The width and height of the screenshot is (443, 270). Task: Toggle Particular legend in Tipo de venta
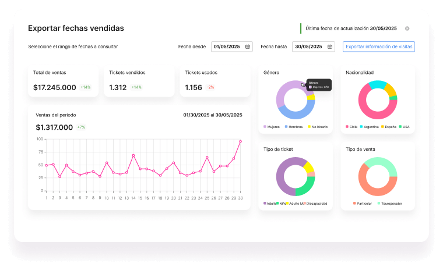click(363, 204)
